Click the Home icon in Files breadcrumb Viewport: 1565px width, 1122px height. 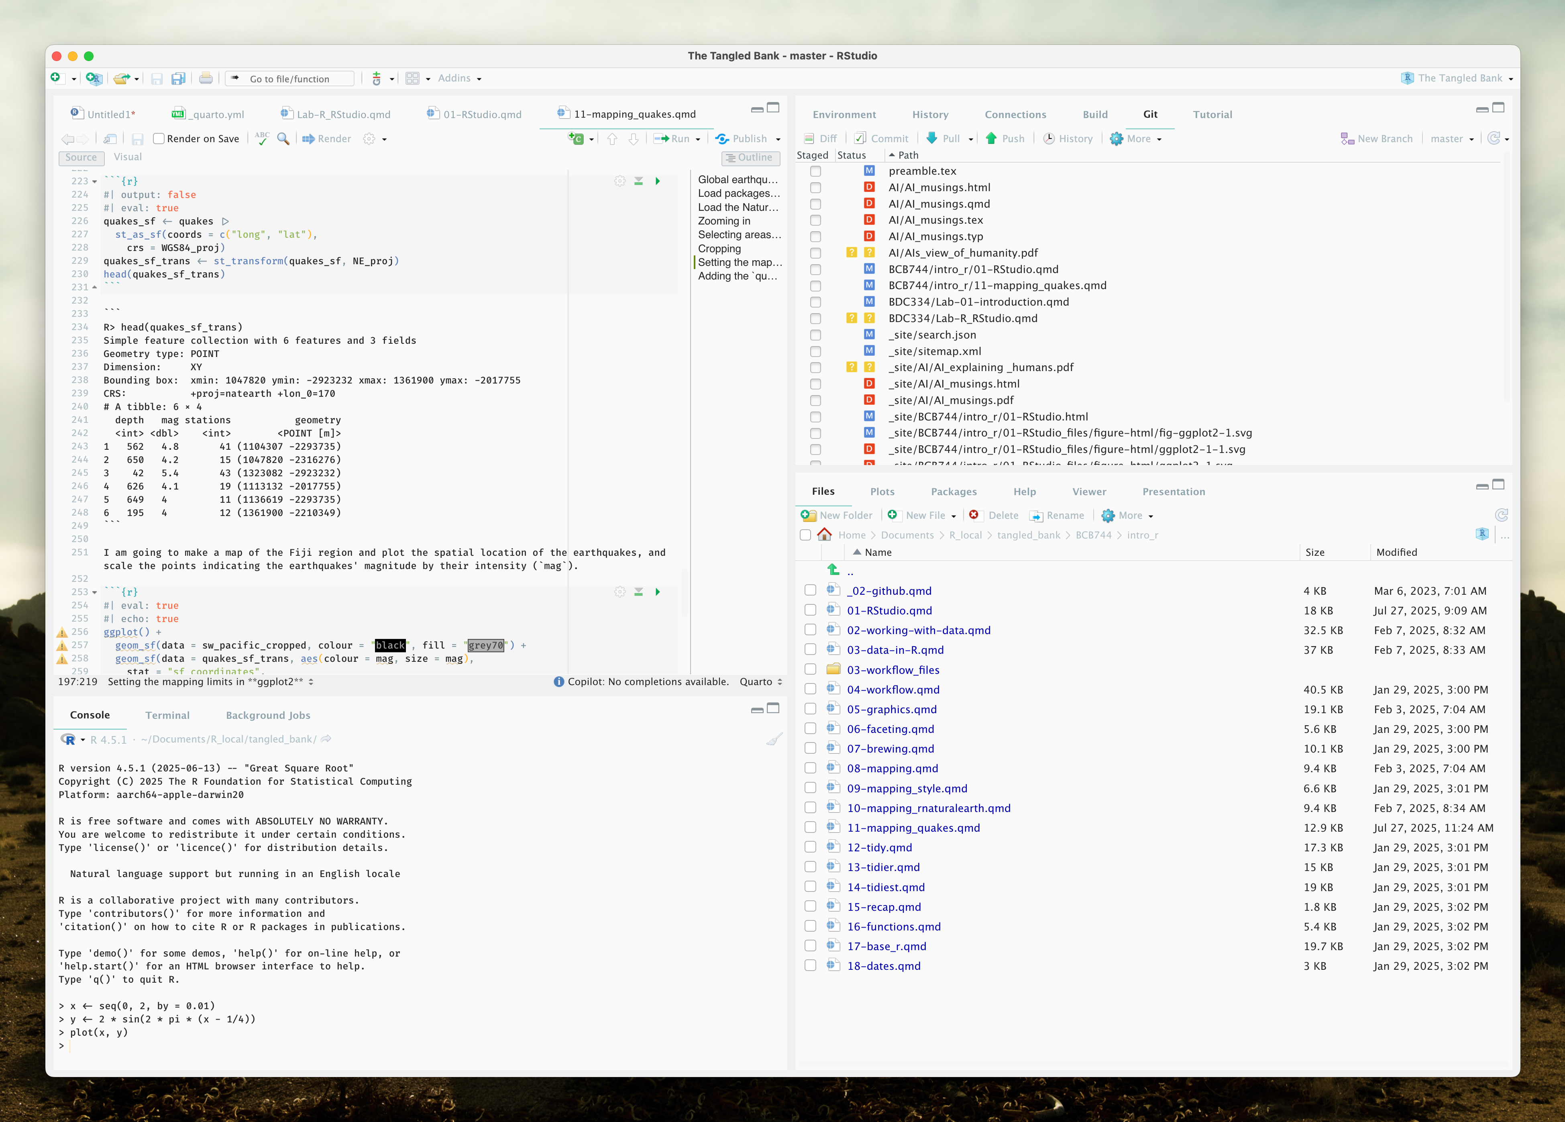click(825, 535)
